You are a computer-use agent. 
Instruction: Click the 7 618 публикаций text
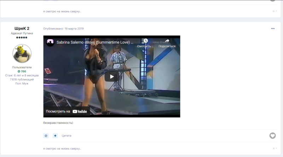[x=22, y=79]
